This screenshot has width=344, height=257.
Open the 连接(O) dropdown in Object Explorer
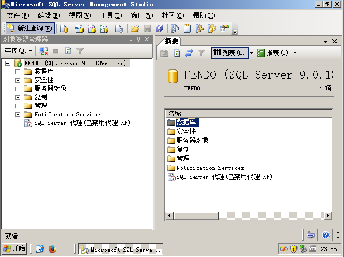(18, 51)
